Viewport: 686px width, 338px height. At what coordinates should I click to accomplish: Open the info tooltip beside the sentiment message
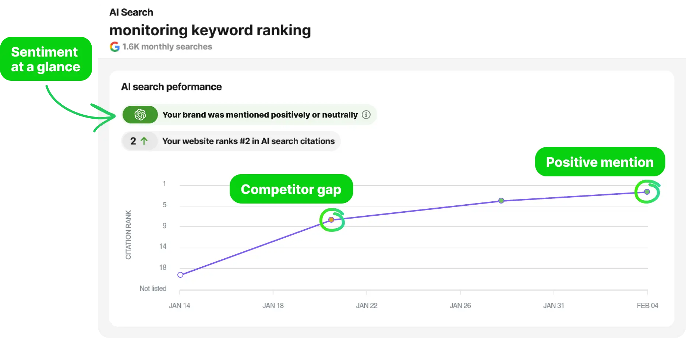point(366,114)
